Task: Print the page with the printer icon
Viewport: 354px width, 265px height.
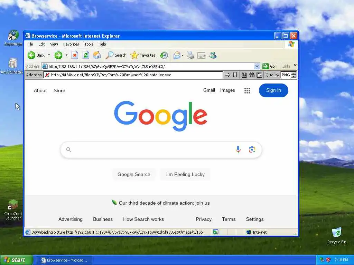Action: (x=190, y=55)
